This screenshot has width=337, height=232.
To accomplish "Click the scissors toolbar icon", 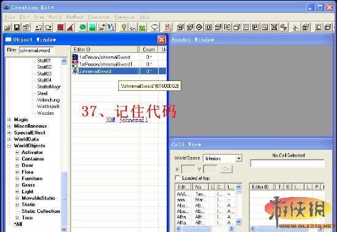I will click(x=296, y=28).
